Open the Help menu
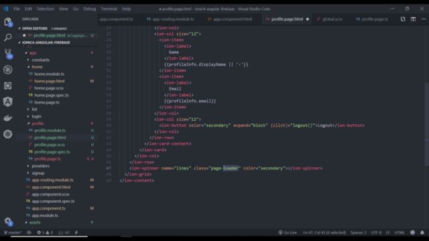The height and width of the screenshot is (241, 429). (x=127, y=9)
